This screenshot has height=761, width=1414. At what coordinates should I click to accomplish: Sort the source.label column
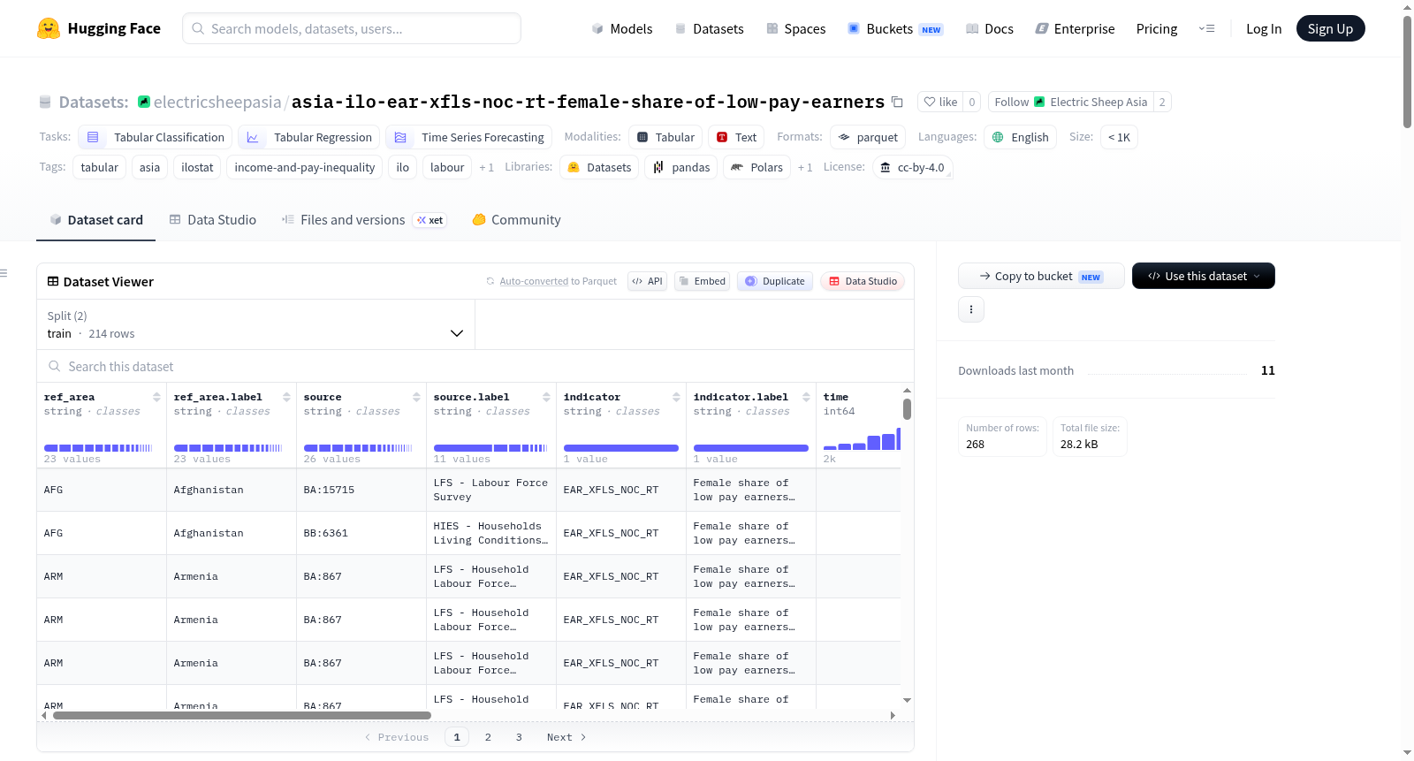[546, 397]
